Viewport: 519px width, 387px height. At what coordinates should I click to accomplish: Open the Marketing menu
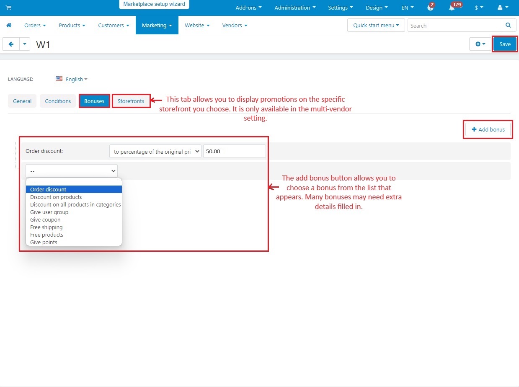pos(157,25)
